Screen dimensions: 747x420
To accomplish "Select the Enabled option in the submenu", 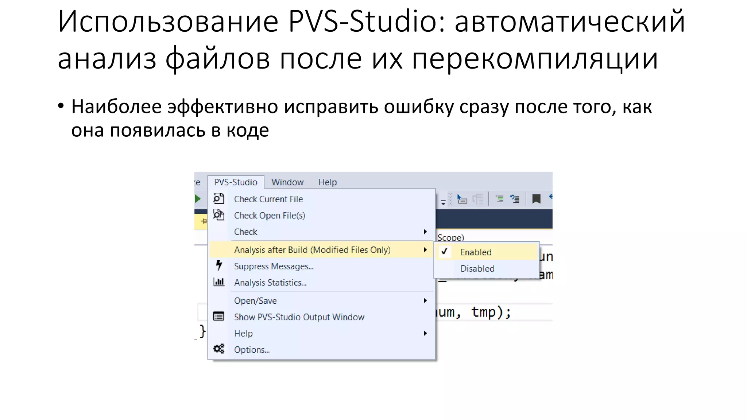I will [487, 252].
